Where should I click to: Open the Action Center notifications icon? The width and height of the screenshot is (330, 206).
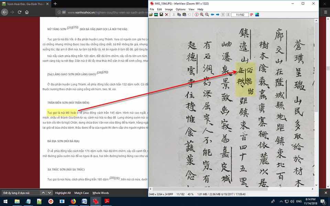323,202
